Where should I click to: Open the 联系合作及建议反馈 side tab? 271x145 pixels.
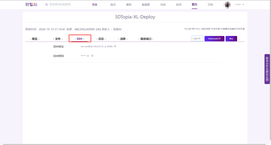click(x=267, y=69)
